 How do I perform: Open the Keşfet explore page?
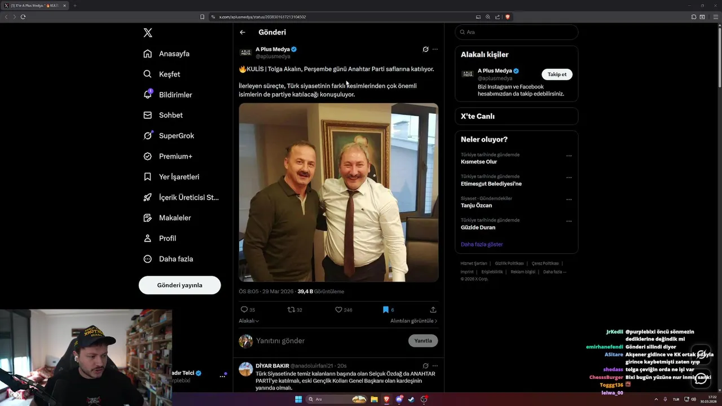162,74
